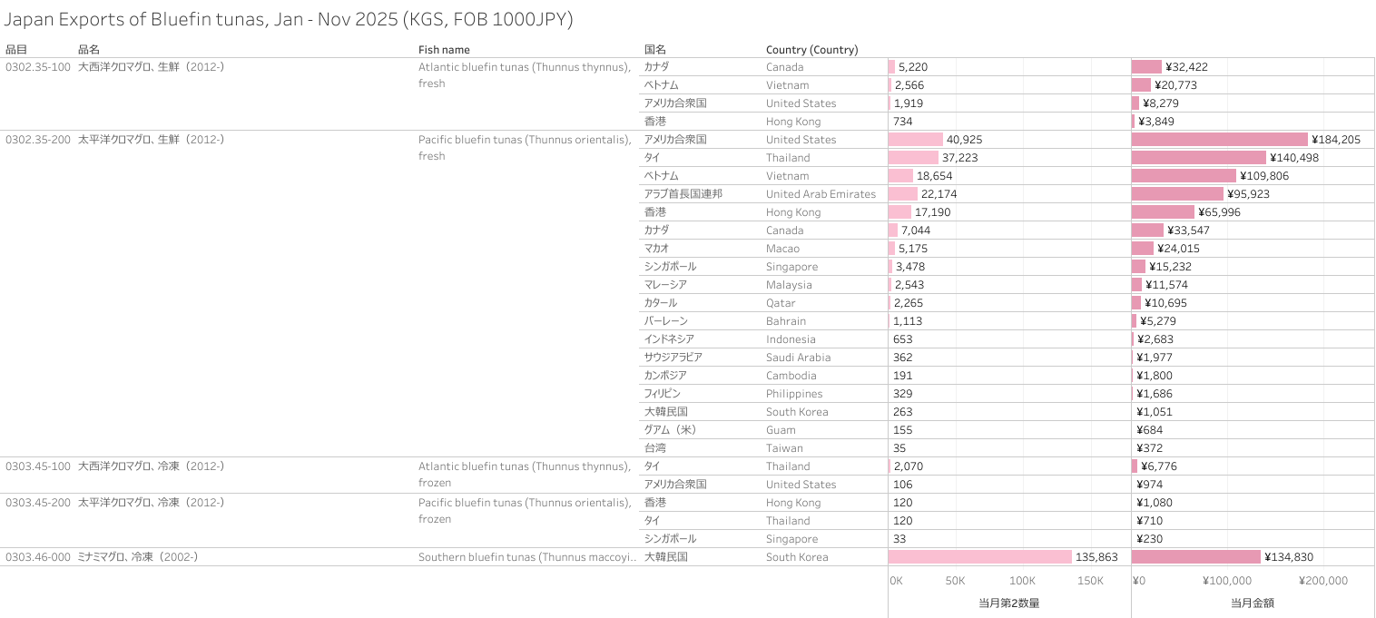
Task: Select item code 0303.46-000
Action: point(38,557)
